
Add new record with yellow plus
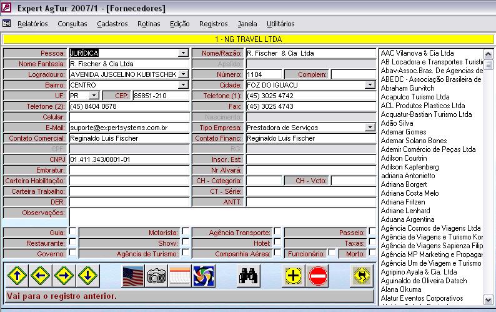(x=293, y=275)
